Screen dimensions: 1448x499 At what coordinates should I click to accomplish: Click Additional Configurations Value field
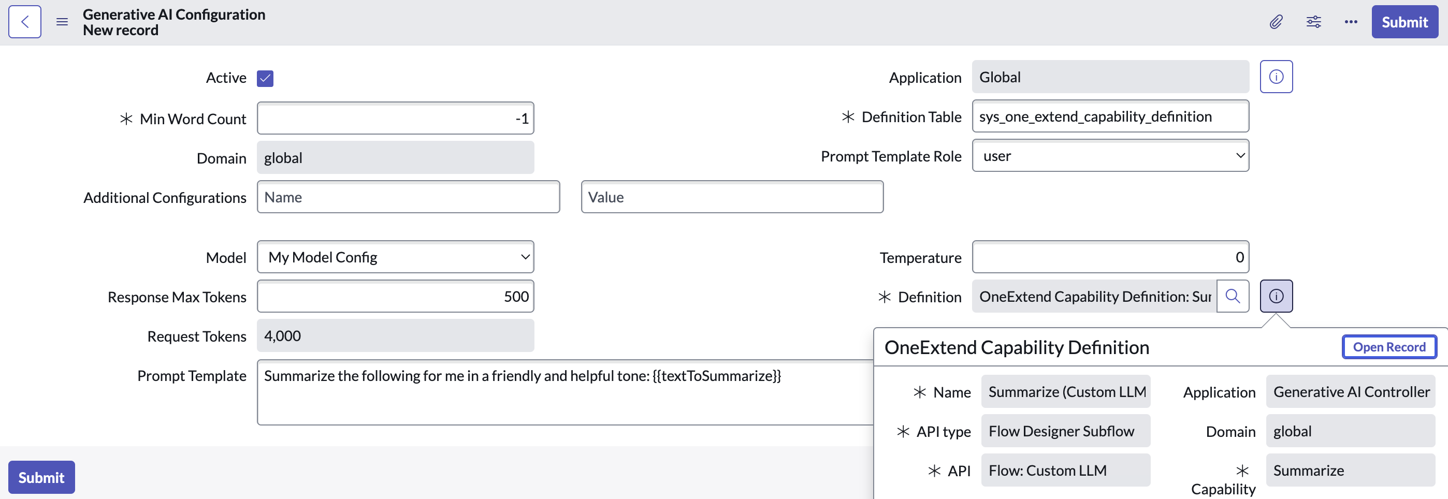[732, 197]
